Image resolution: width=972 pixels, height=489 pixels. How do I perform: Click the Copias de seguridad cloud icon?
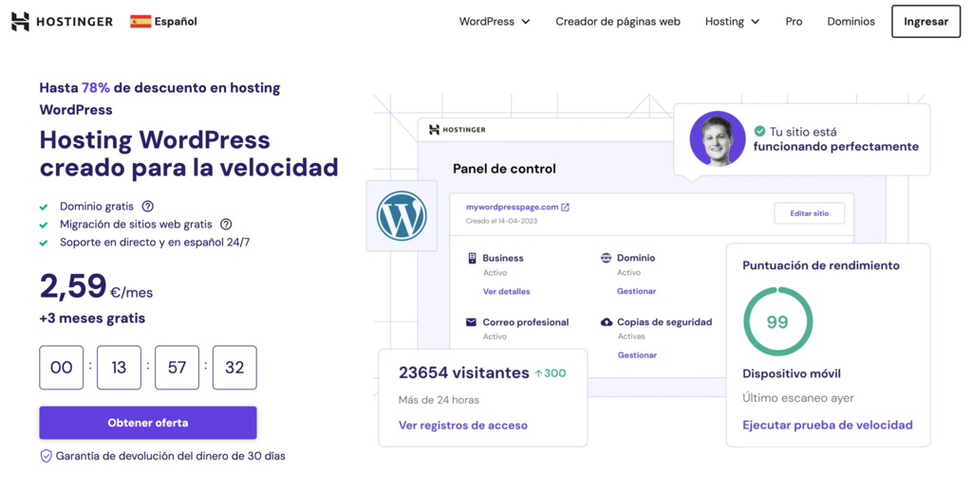point(607,322)
